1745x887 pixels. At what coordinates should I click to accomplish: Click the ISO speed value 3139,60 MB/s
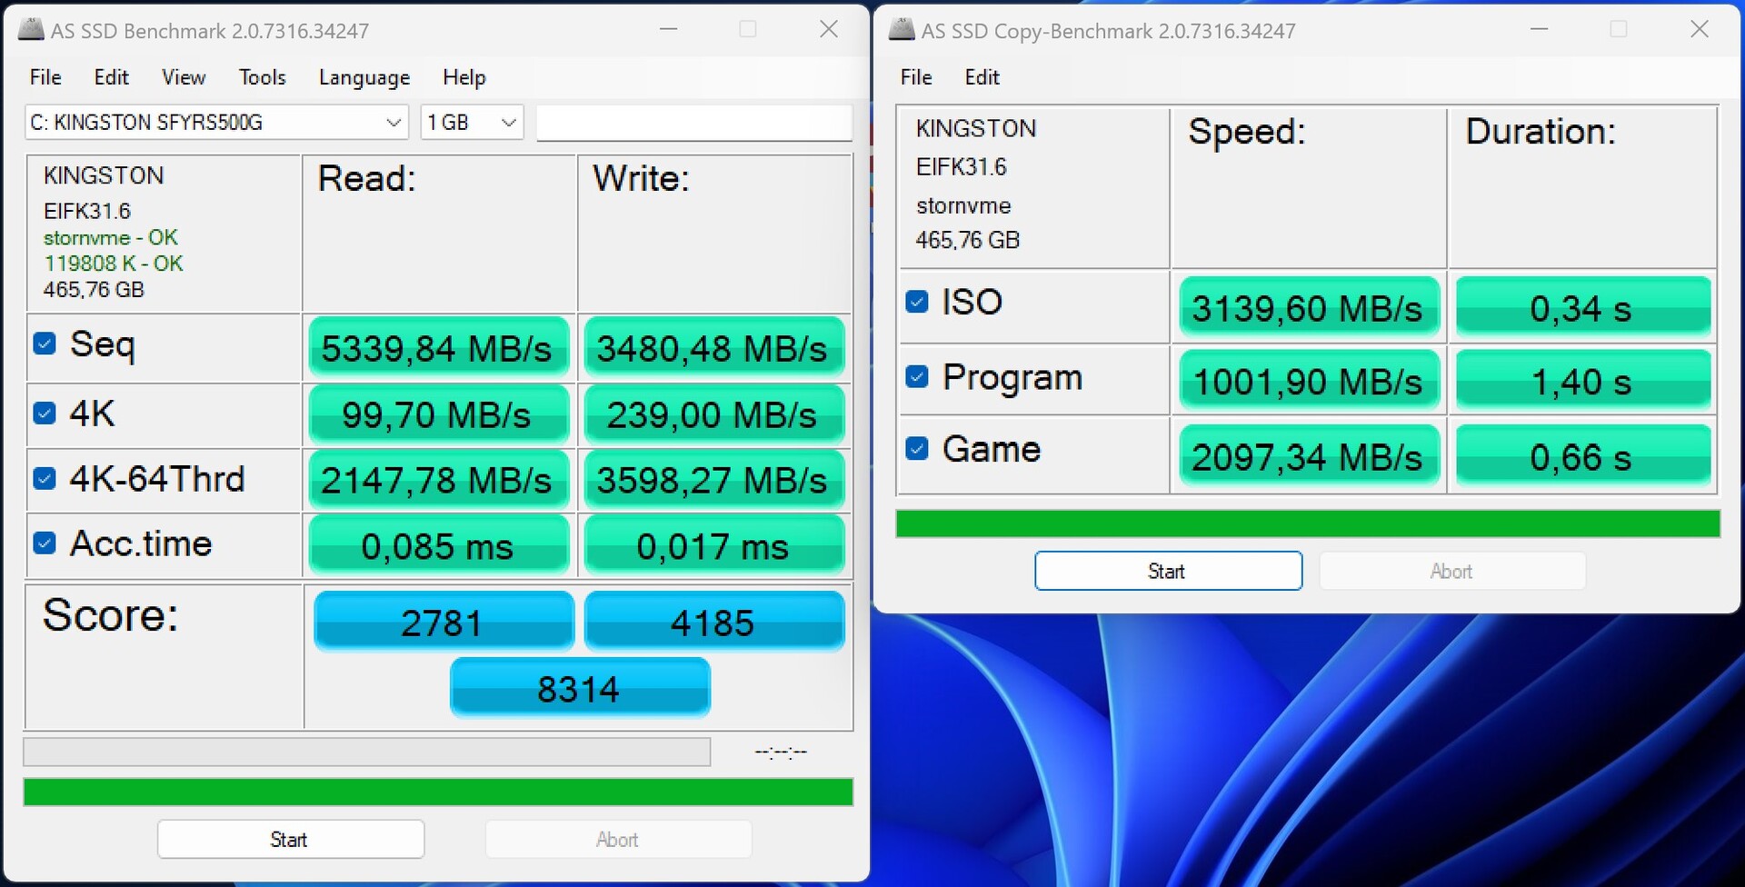pyautogui.click(x=1309, y=307)
